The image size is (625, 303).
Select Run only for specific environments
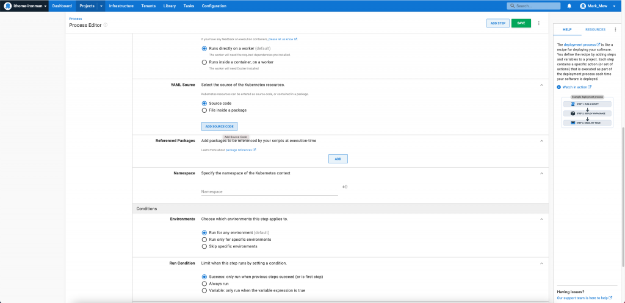(x=204, y=240)
